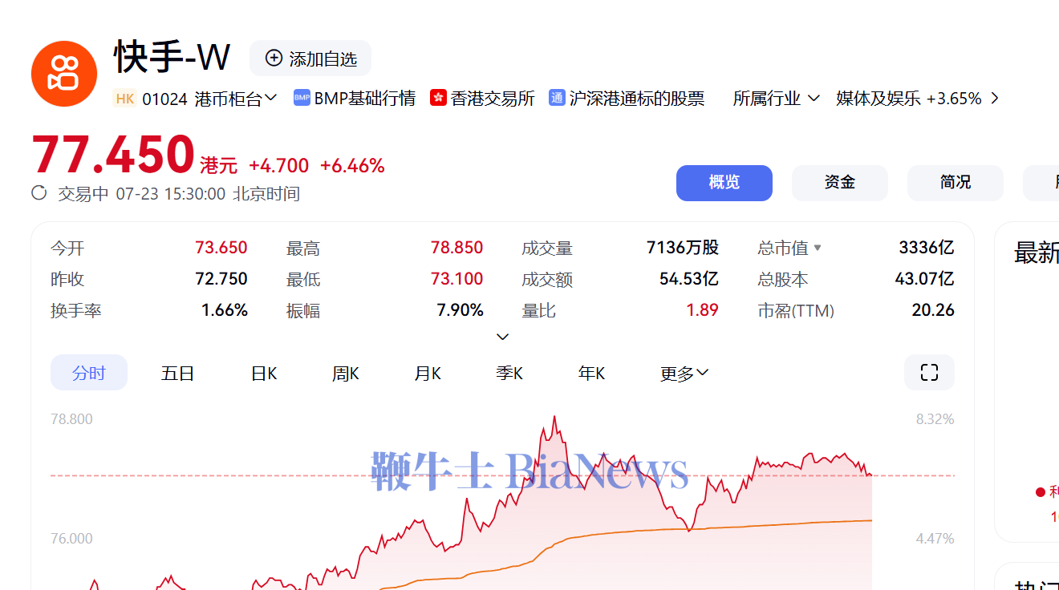Click the stock name 快手-W
Screen dimensions: 1059x590
(x=172, y=57)
